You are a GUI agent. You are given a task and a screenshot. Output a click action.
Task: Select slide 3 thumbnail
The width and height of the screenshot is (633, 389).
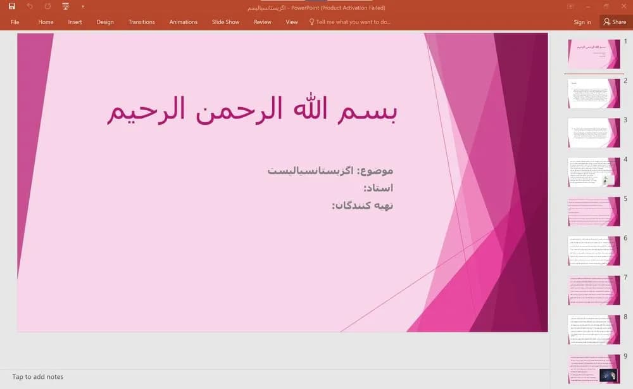coord(594,132)
